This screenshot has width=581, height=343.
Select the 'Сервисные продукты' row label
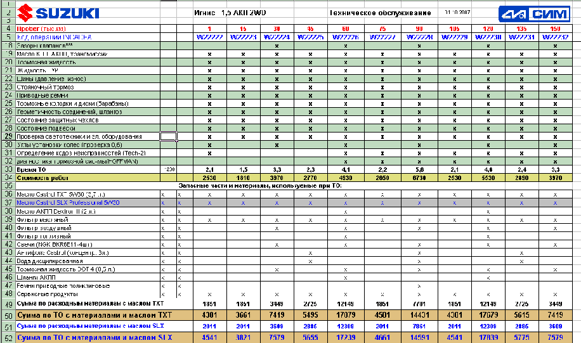point(88,294)
